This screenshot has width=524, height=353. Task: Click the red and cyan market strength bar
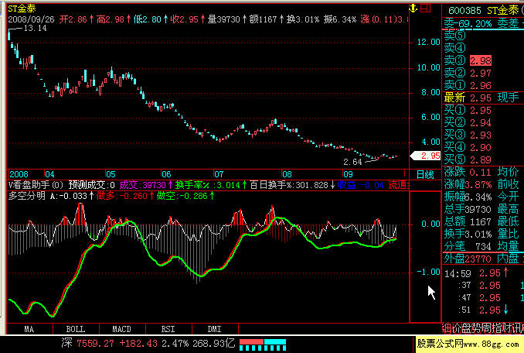[x=263, y=344]
